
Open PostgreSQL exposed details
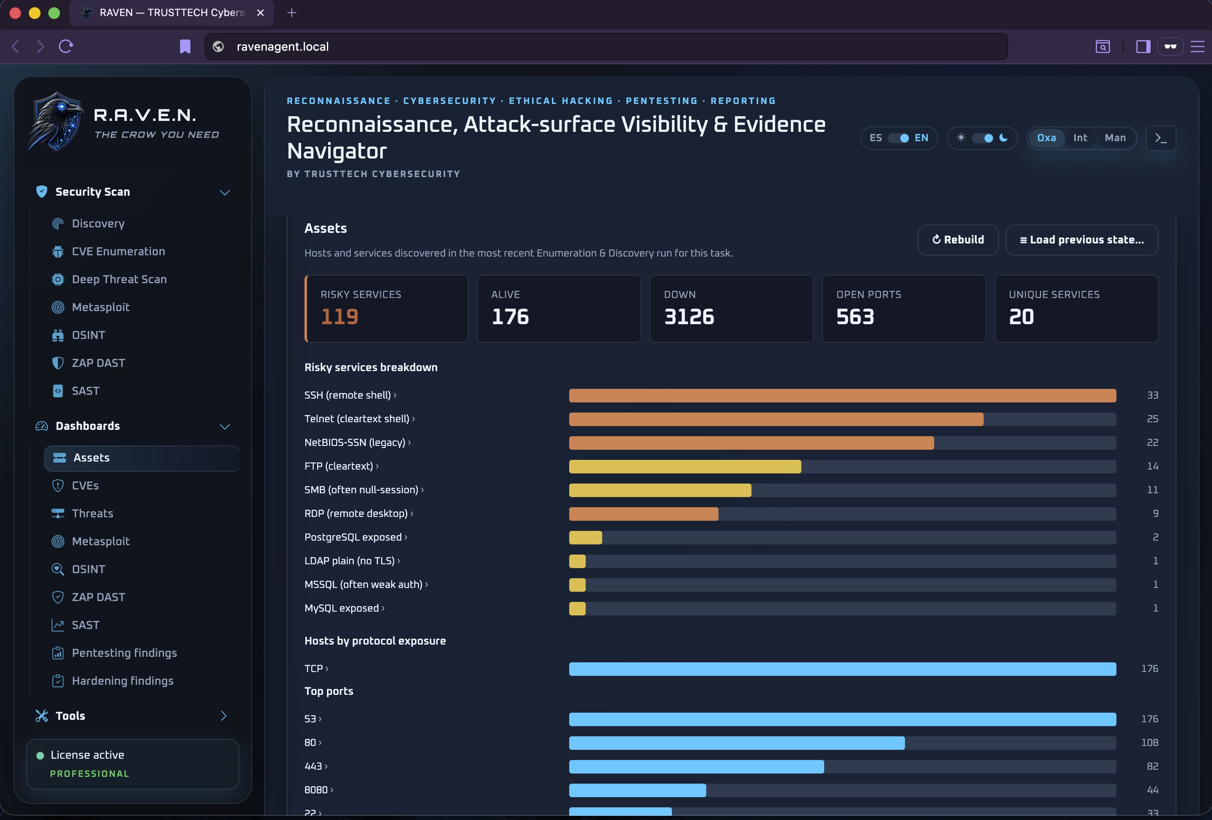(x=356, y=538)
